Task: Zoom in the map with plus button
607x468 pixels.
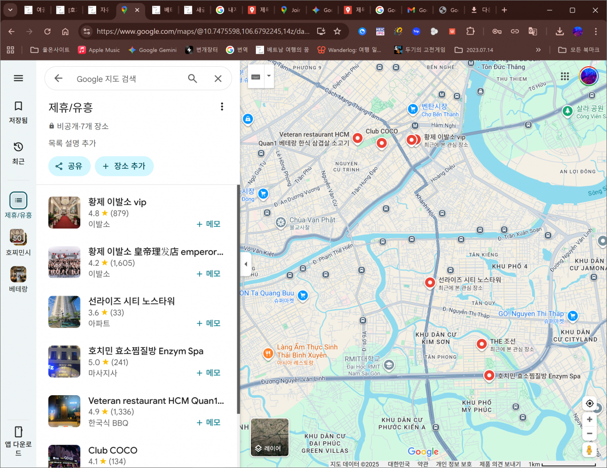Action: click(x=589, y=419)
